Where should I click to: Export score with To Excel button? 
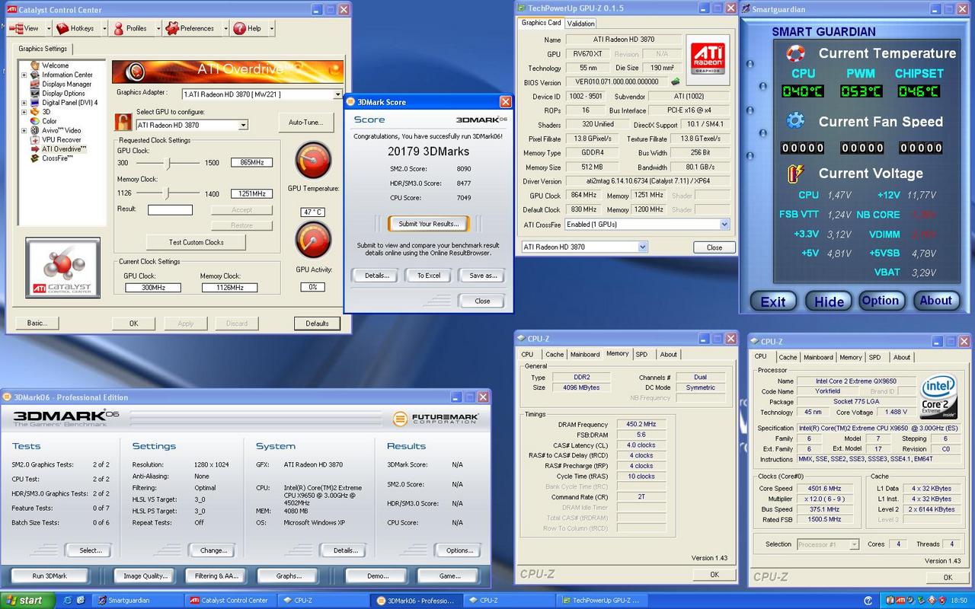point(428,276)
